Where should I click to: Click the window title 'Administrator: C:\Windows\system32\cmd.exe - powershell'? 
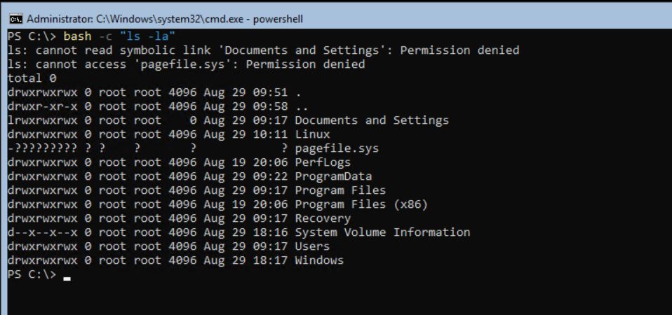(165, 19)
